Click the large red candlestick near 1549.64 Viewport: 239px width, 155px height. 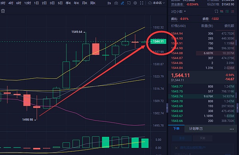click(x=96, y=49)
